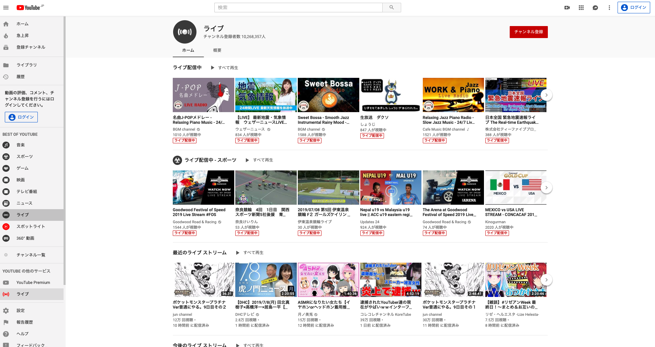Advance the sports live row with arrow
The width and height of the screenshot is (655, 347).
click(x=546, y=188)
